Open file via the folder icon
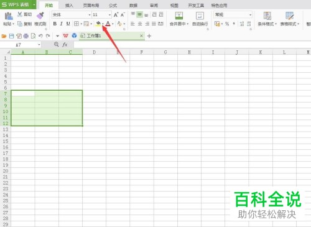 [4, 36]
